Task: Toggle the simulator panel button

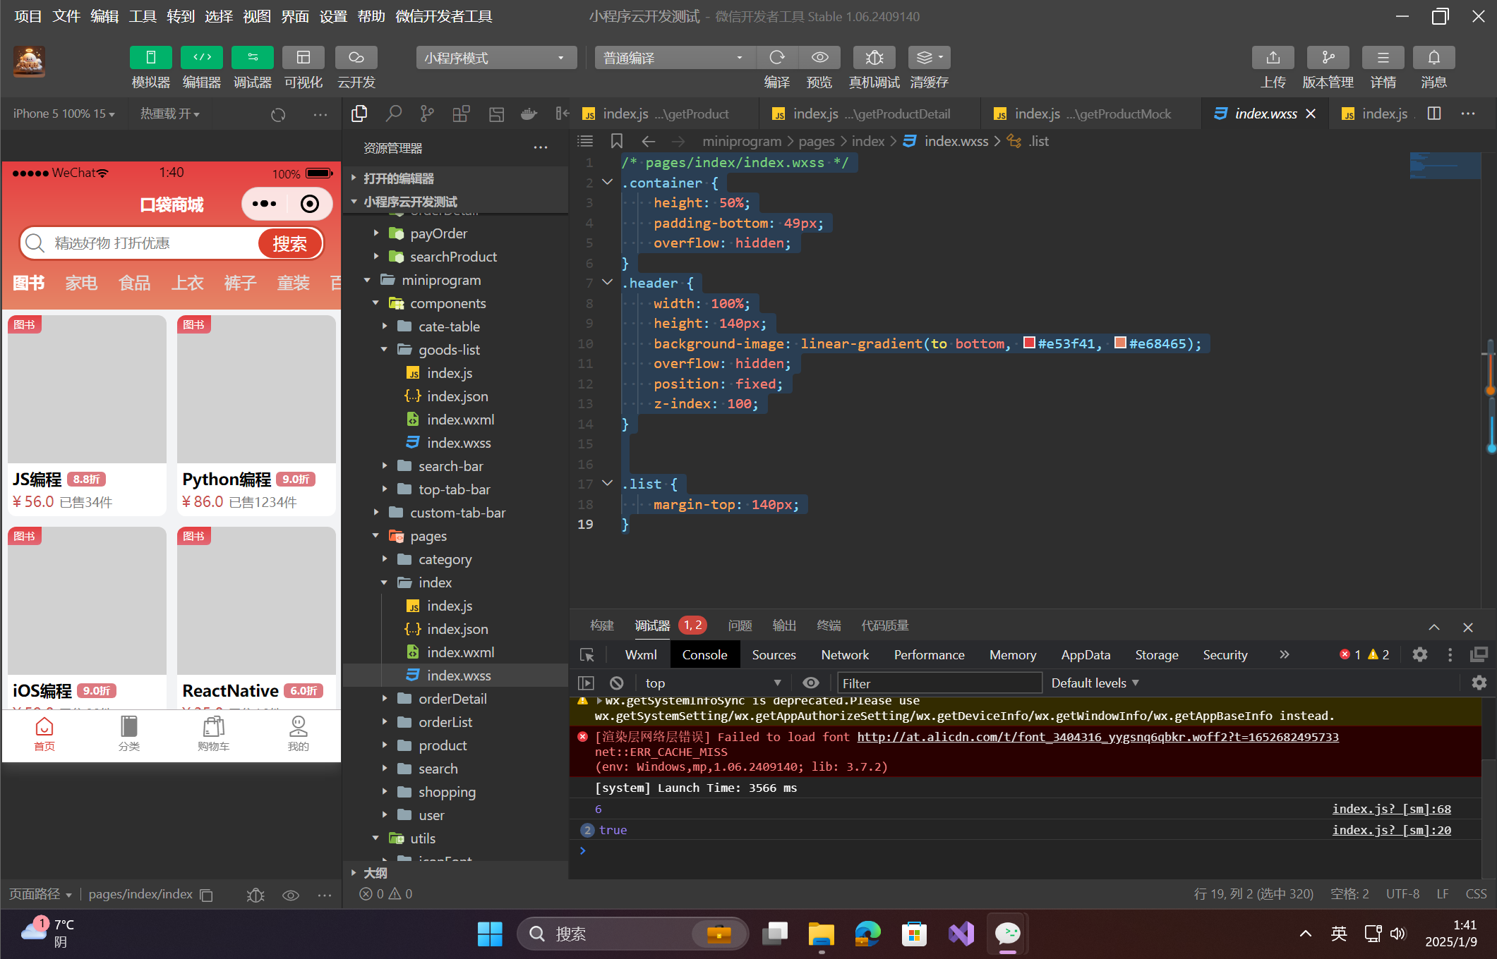Action: [x=150, y=58]
